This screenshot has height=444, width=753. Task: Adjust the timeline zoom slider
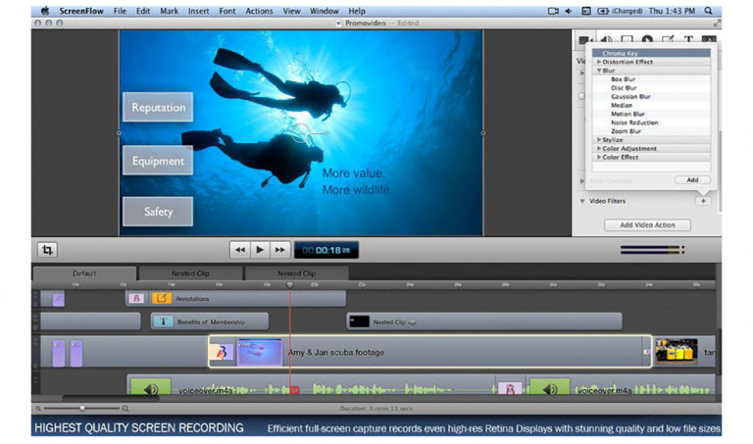82,408
